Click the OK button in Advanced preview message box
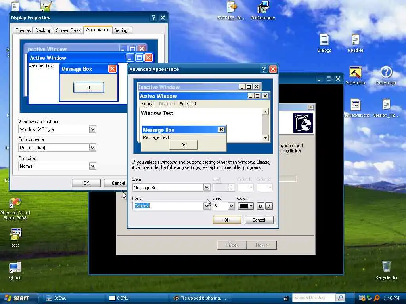The width and height of the screenshot is (406, 304). pyautogui.click(x=183, y=145)
